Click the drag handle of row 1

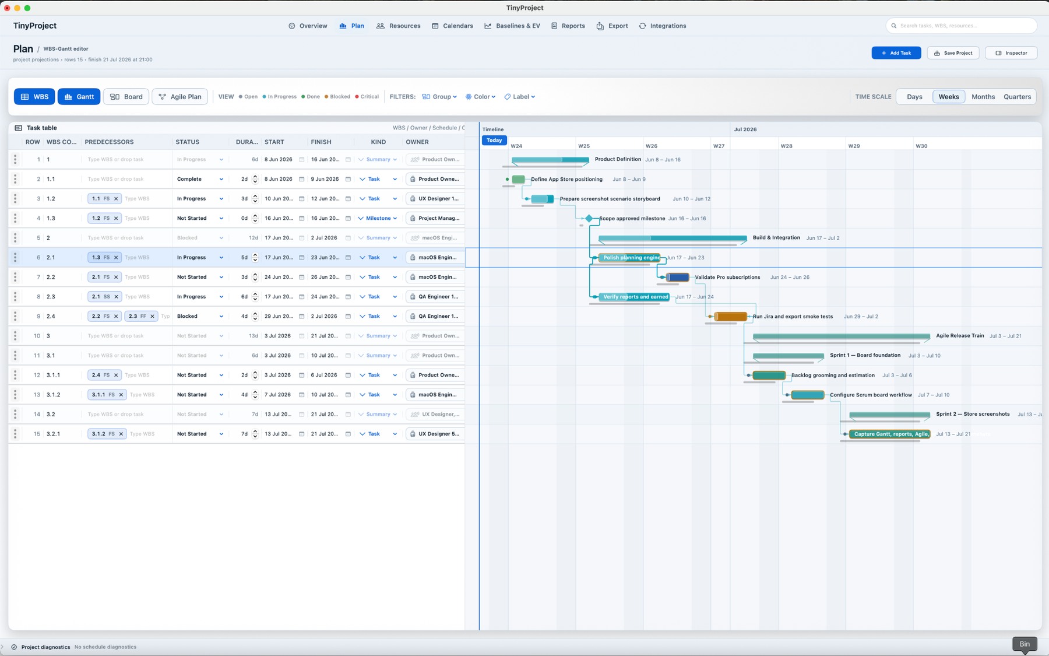(15, 159)
